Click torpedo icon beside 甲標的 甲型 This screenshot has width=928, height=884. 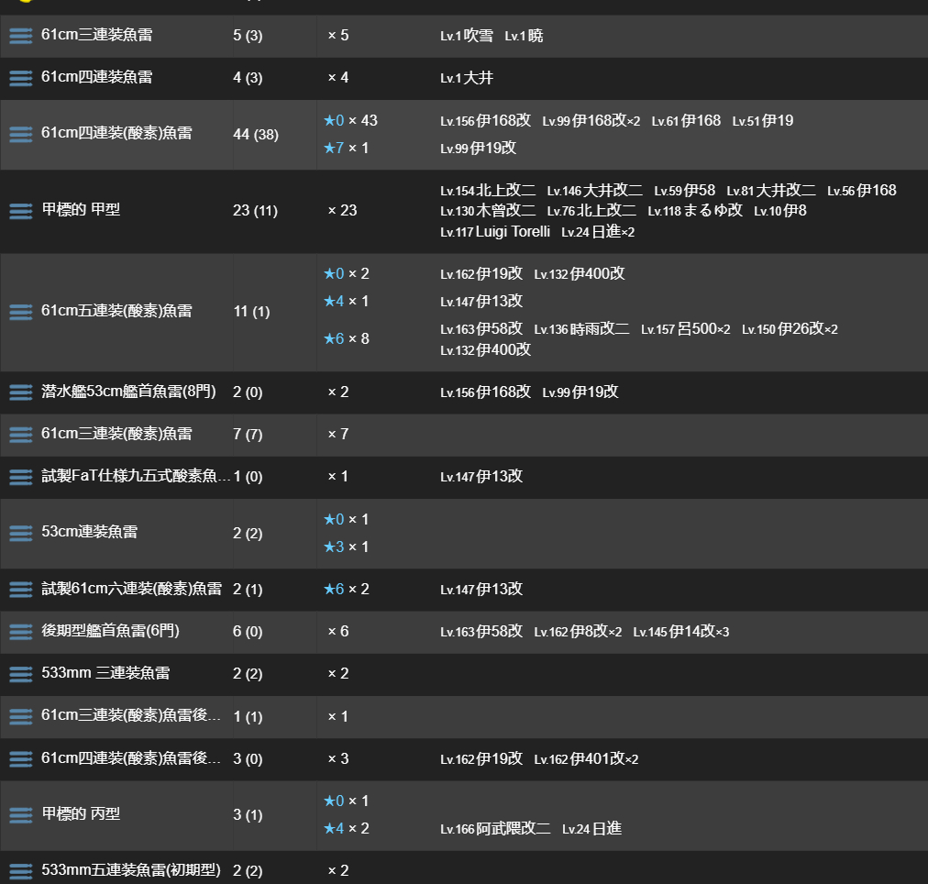click(21, 211)
